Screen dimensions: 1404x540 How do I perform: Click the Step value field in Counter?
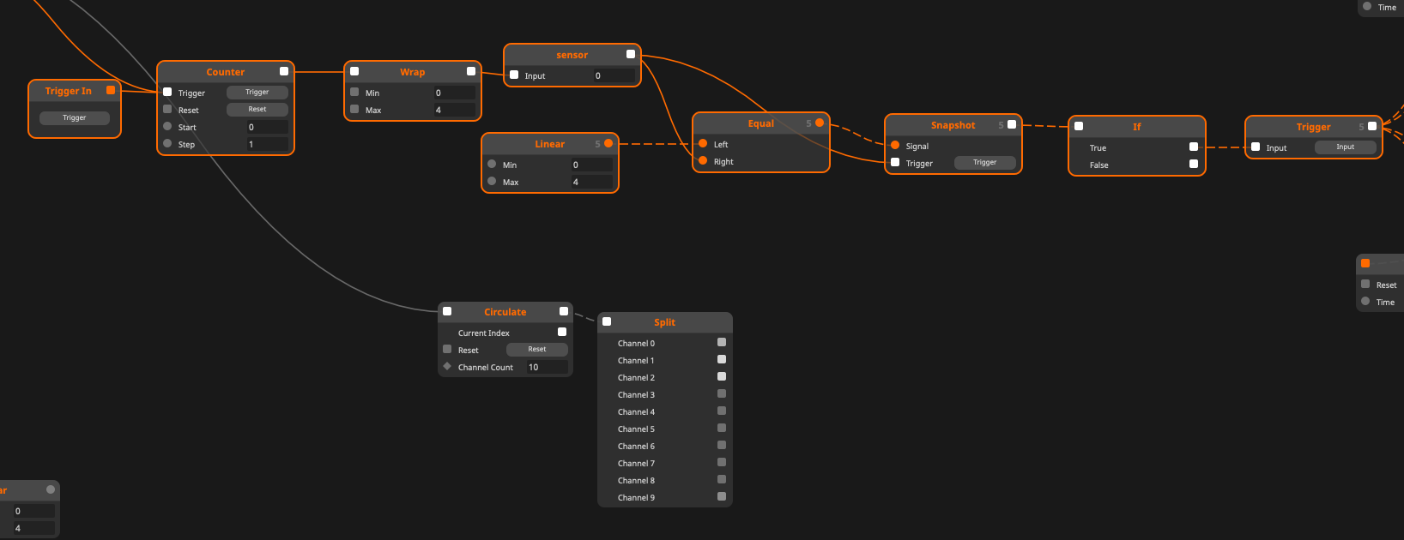click(267, 145)
